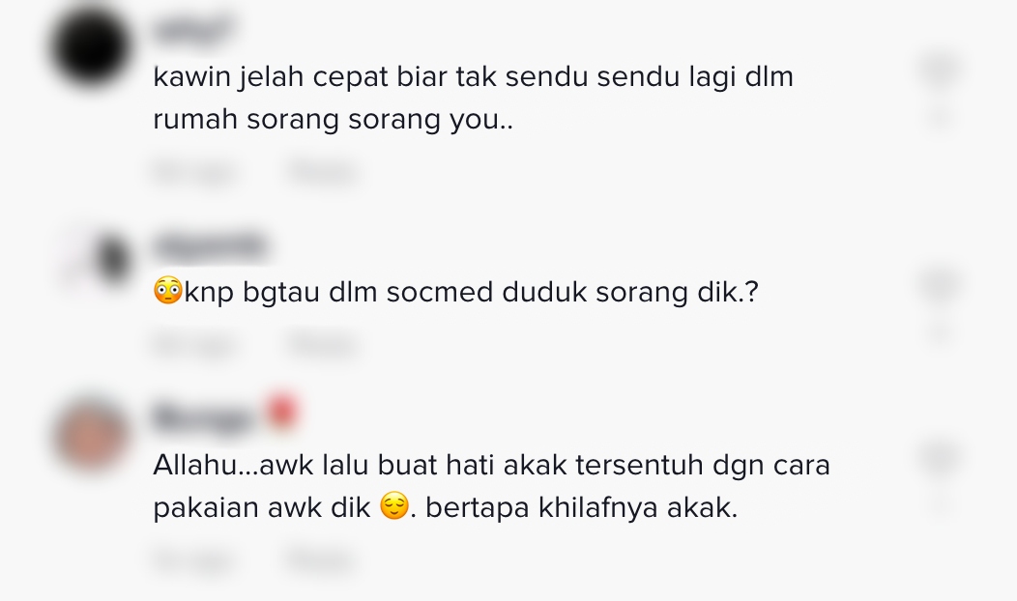Open username above 'kawin jelah cepat' comment
The width and height of the screenshot is (1017, 601).
pyautogui.click(x=193, y=31)
